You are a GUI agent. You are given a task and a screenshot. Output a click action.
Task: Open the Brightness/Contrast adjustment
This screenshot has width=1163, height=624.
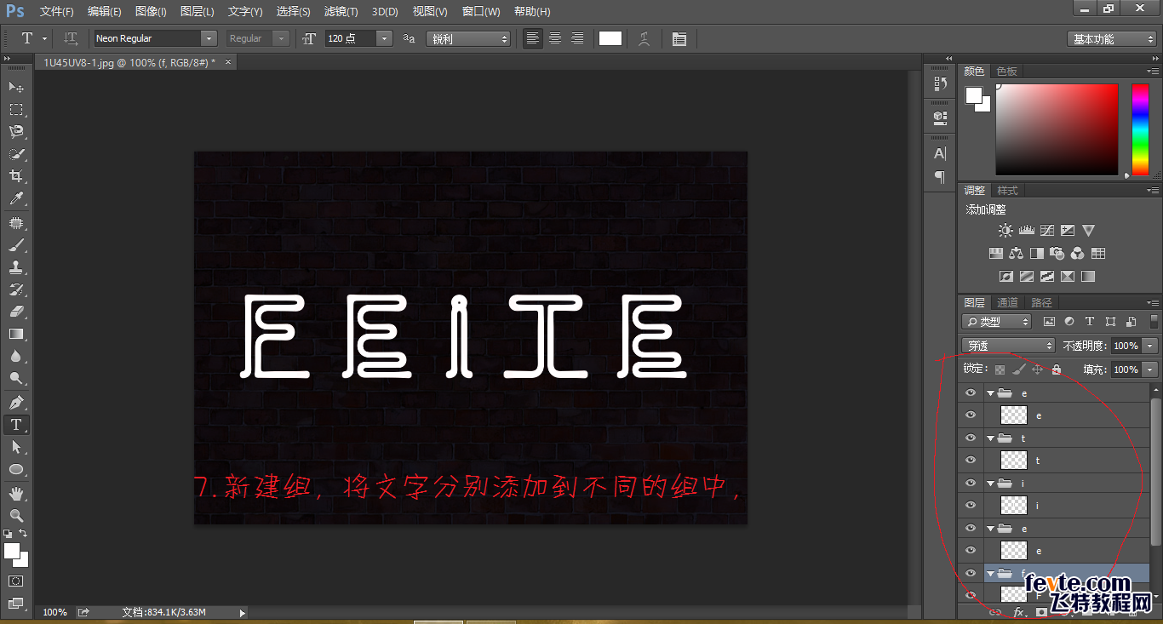click(1005, 230)
